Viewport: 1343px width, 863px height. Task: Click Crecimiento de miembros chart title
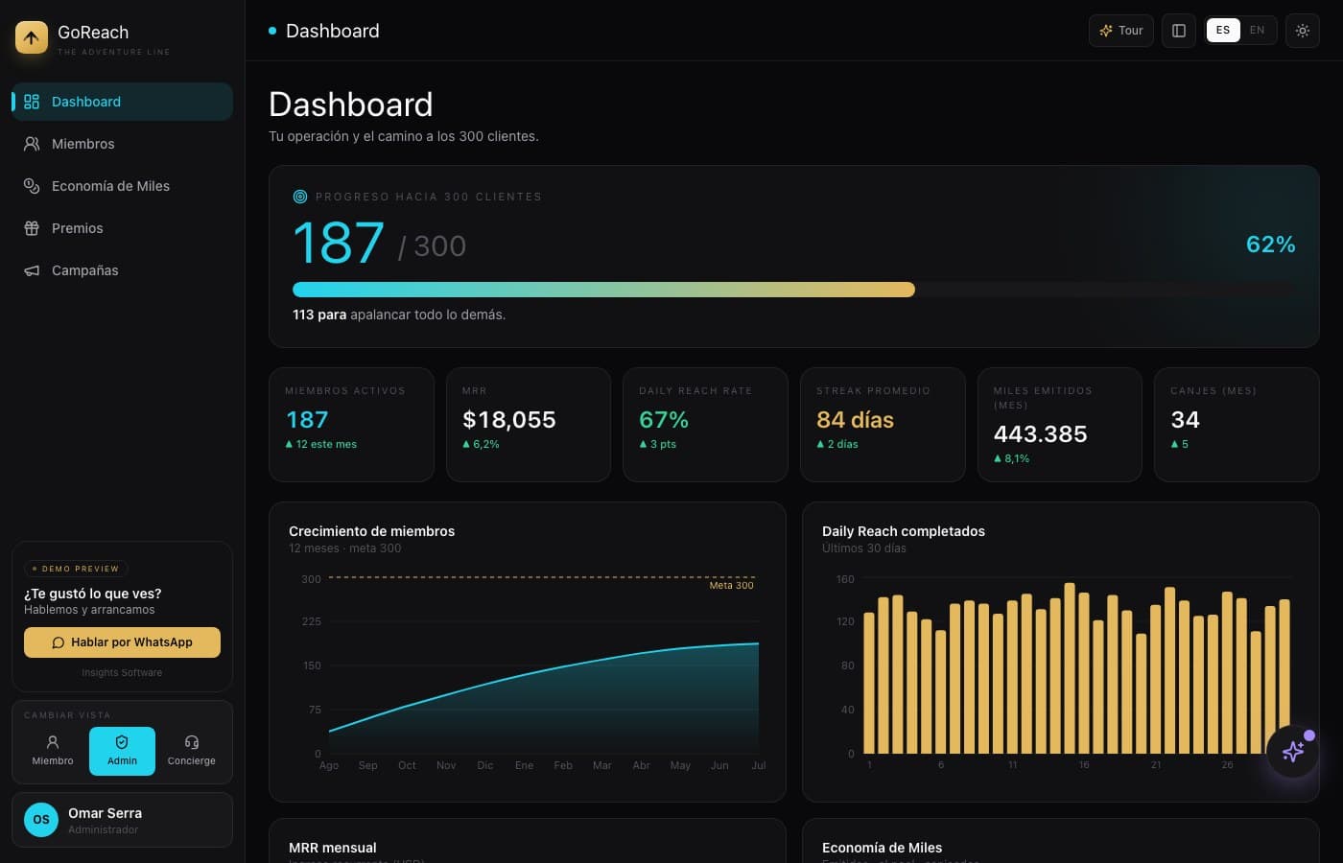[x=372, y=531]
